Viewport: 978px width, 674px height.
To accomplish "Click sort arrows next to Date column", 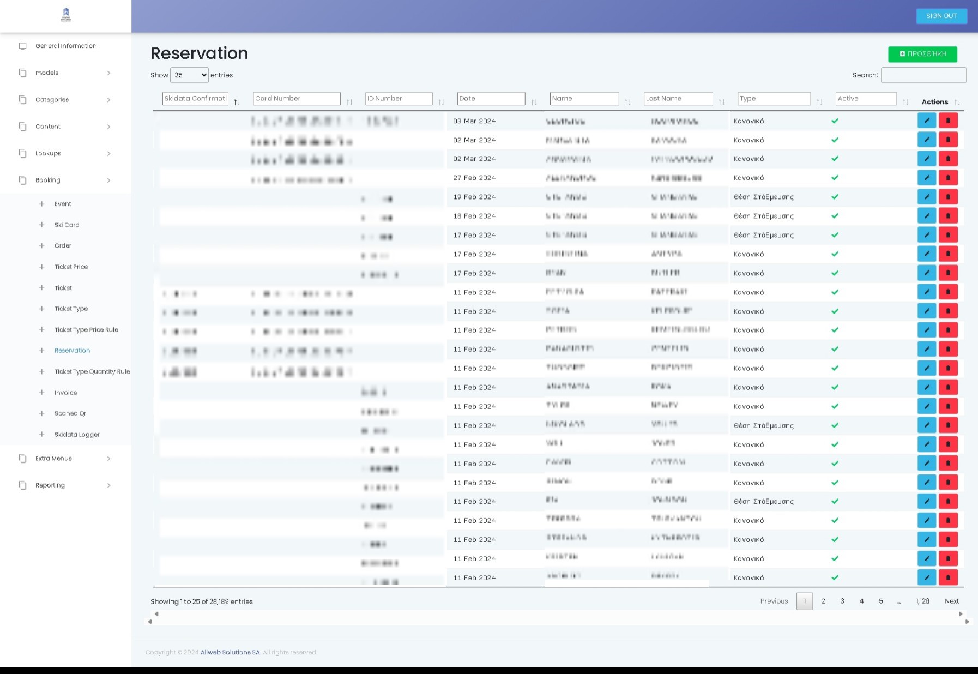I will tap(534, 102).
